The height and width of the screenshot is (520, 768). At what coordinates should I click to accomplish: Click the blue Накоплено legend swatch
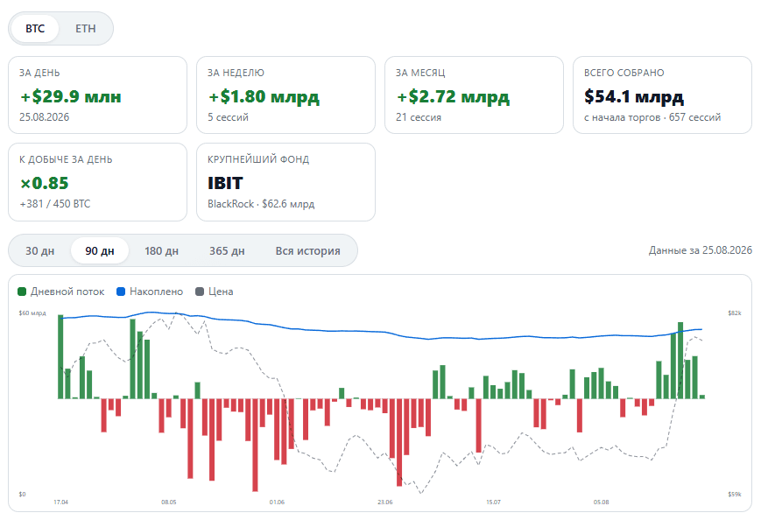coord(121,292)
